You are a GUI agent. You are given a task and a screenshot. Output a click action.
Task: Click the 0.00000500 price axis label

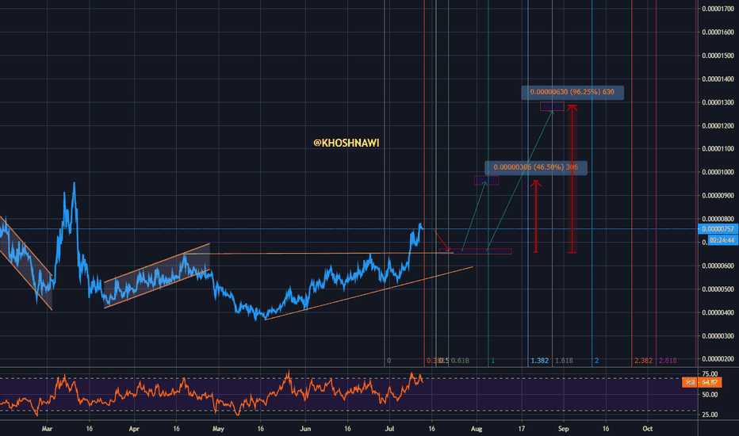[718, 289]
